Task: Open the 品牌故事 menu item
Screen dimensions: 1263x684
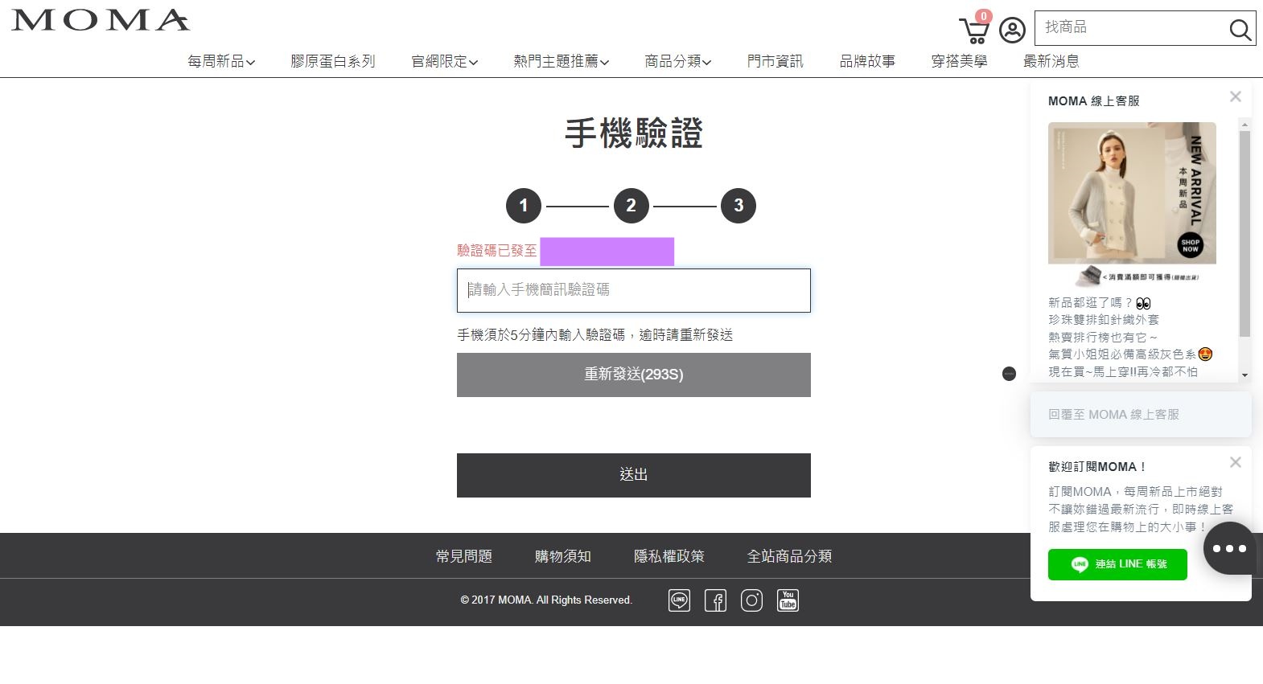Action: pos(867,61)
